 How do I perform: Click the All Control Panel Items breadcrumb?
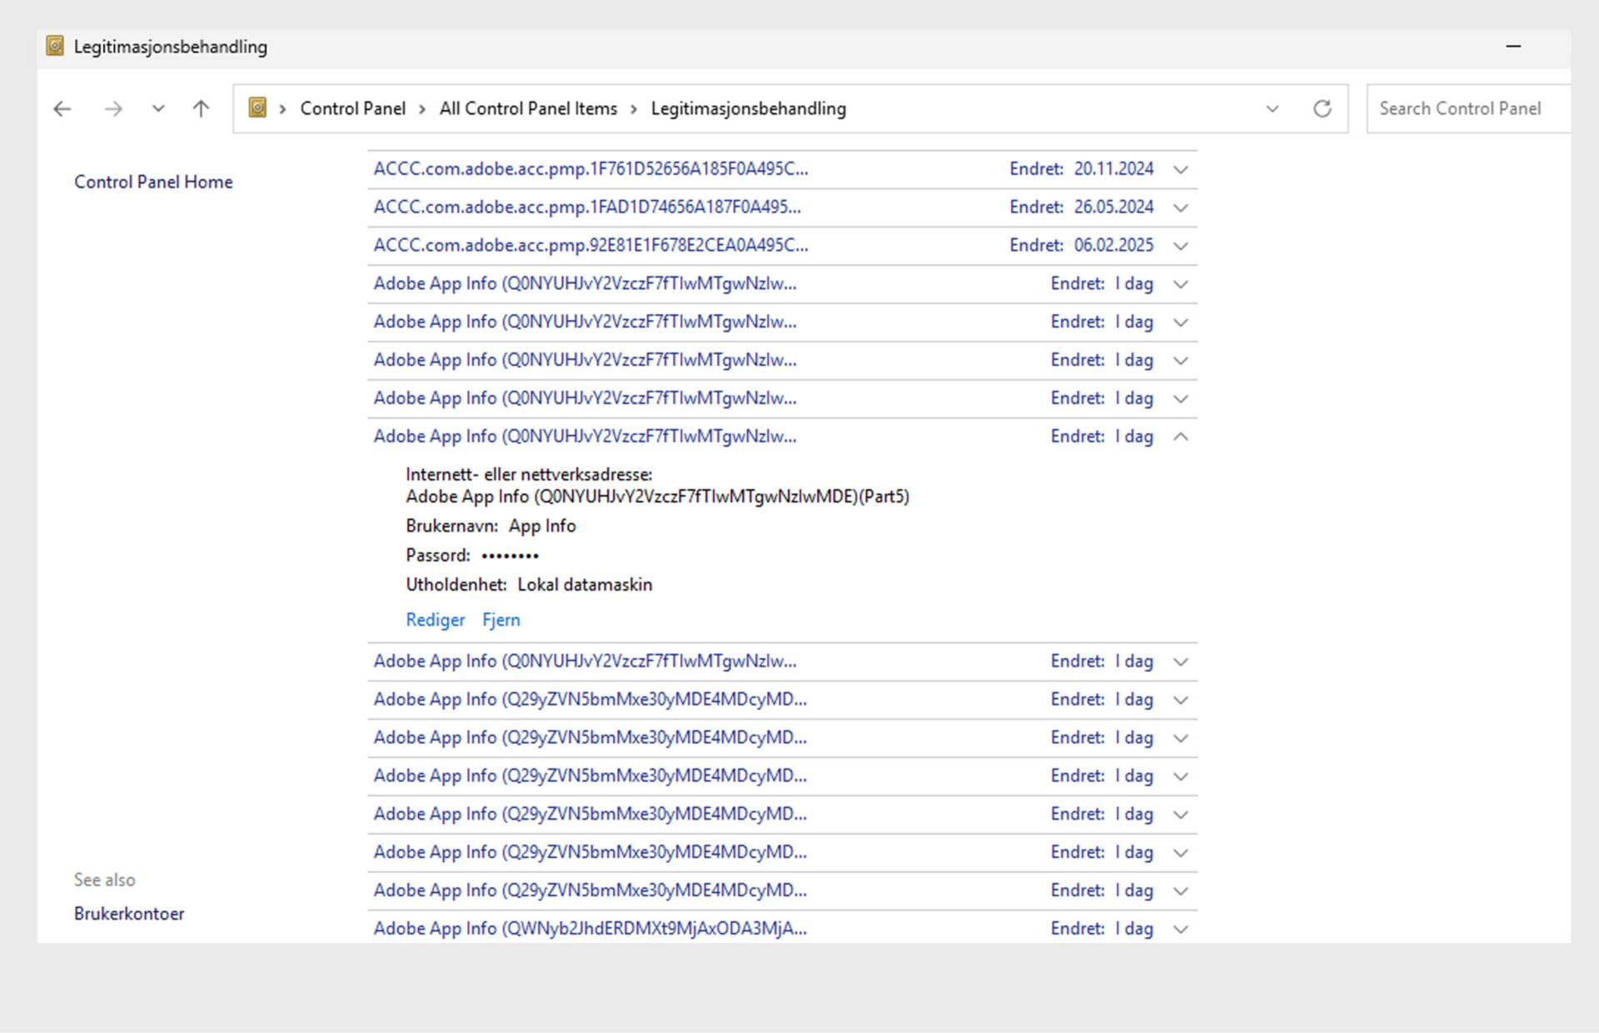[x=528, y=108]
